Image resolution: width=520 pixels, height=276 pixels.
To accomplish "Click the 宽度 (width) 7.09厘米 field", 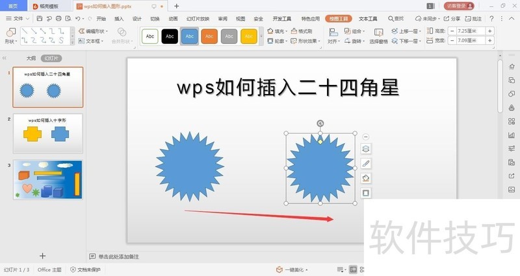I will pos(471,40).
